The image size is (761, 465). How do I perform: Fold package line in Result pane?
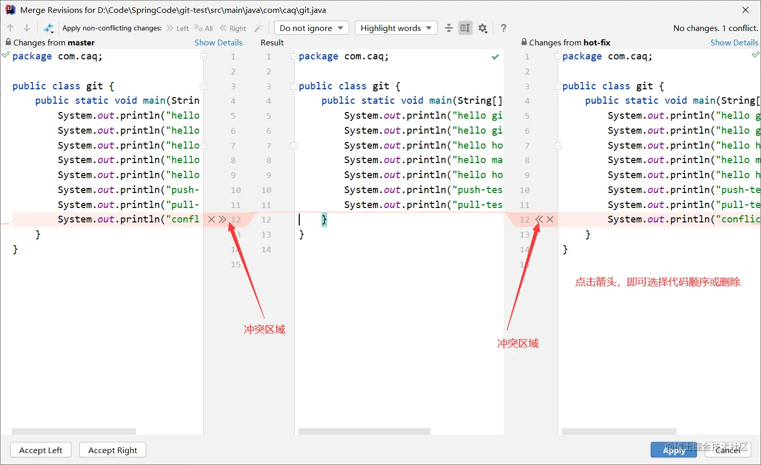coord(294,56)
